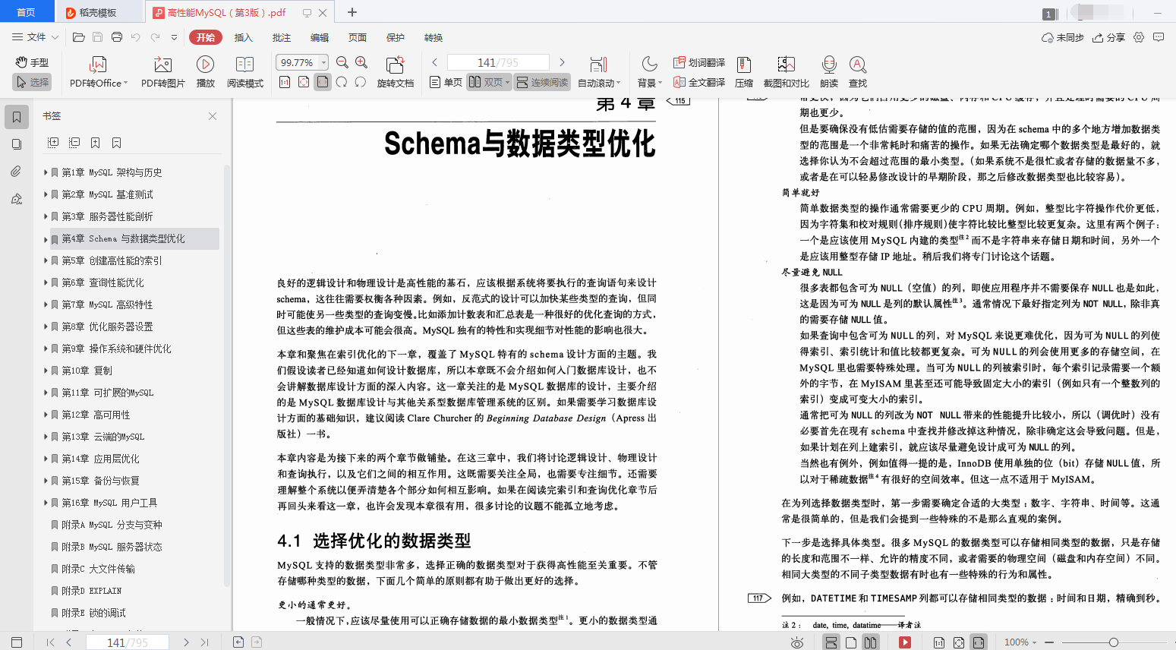
Task: Jump to last page in status bar
Action: pos(204,642)
